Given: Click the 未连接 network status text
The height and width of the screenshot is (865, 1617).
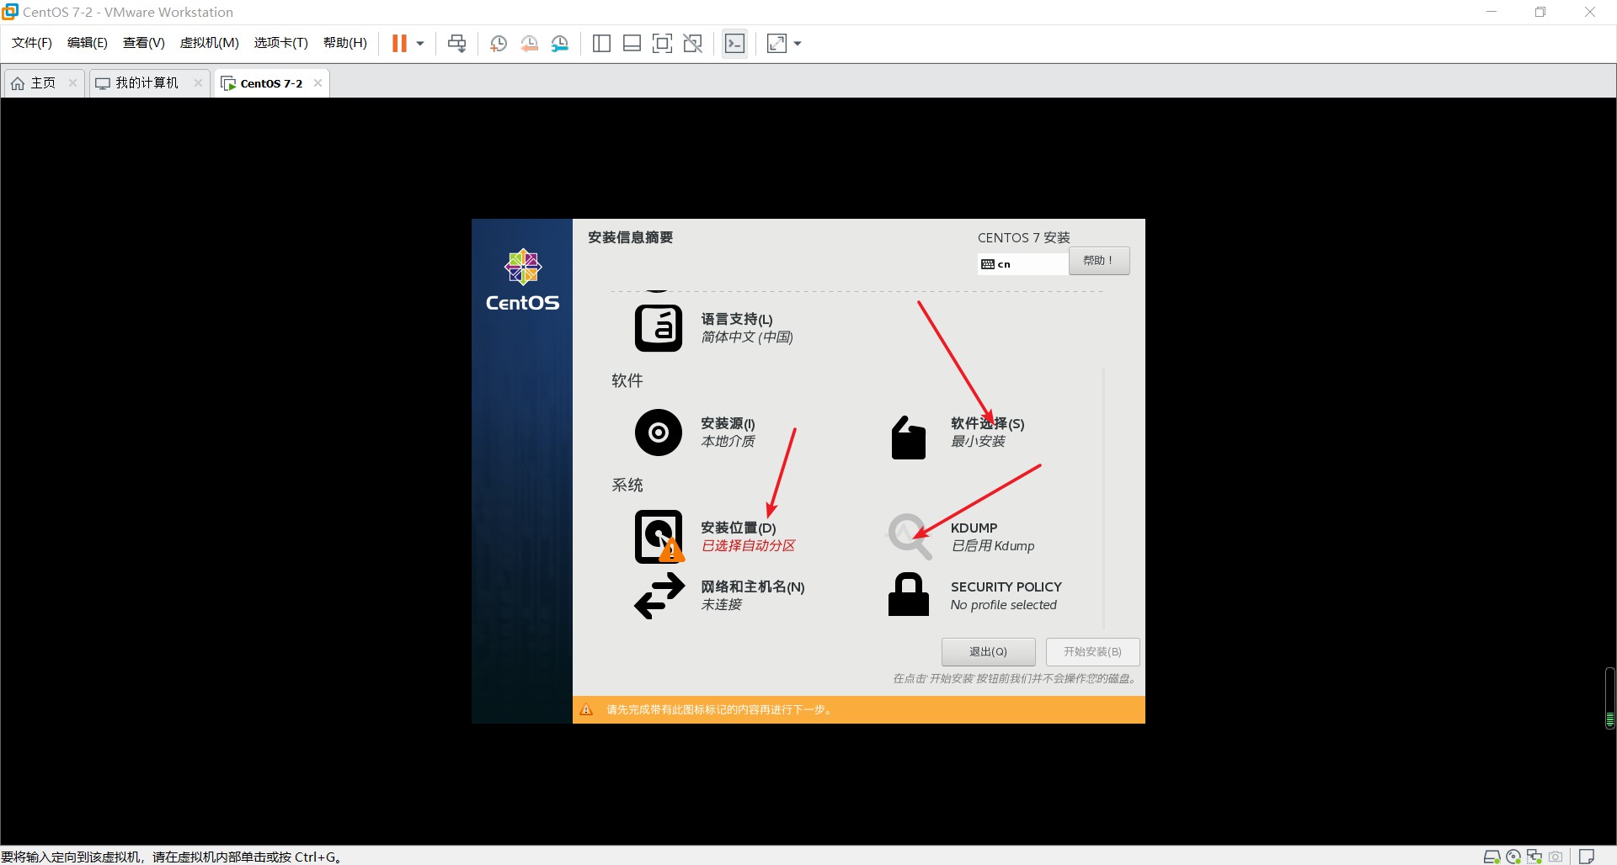Looking at the screenshot, I should [x=722, y=605].
